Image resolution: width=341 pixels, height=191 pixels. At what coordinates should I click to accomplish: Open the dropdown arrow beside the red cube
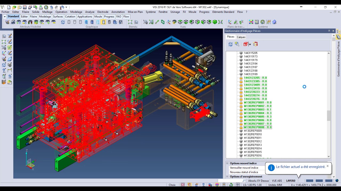250,44
